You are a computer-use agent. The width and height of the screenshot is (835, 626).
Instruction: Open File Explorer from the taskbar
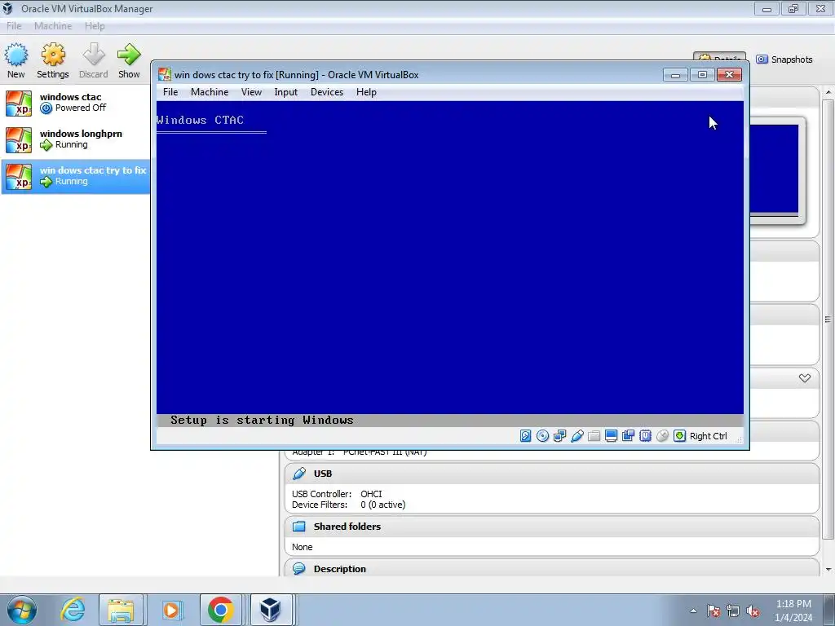121,610
